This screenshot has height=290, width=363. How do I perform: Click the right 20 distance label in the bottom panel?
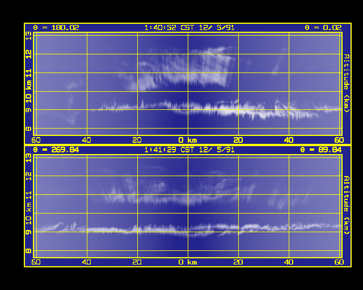(238, 262)
